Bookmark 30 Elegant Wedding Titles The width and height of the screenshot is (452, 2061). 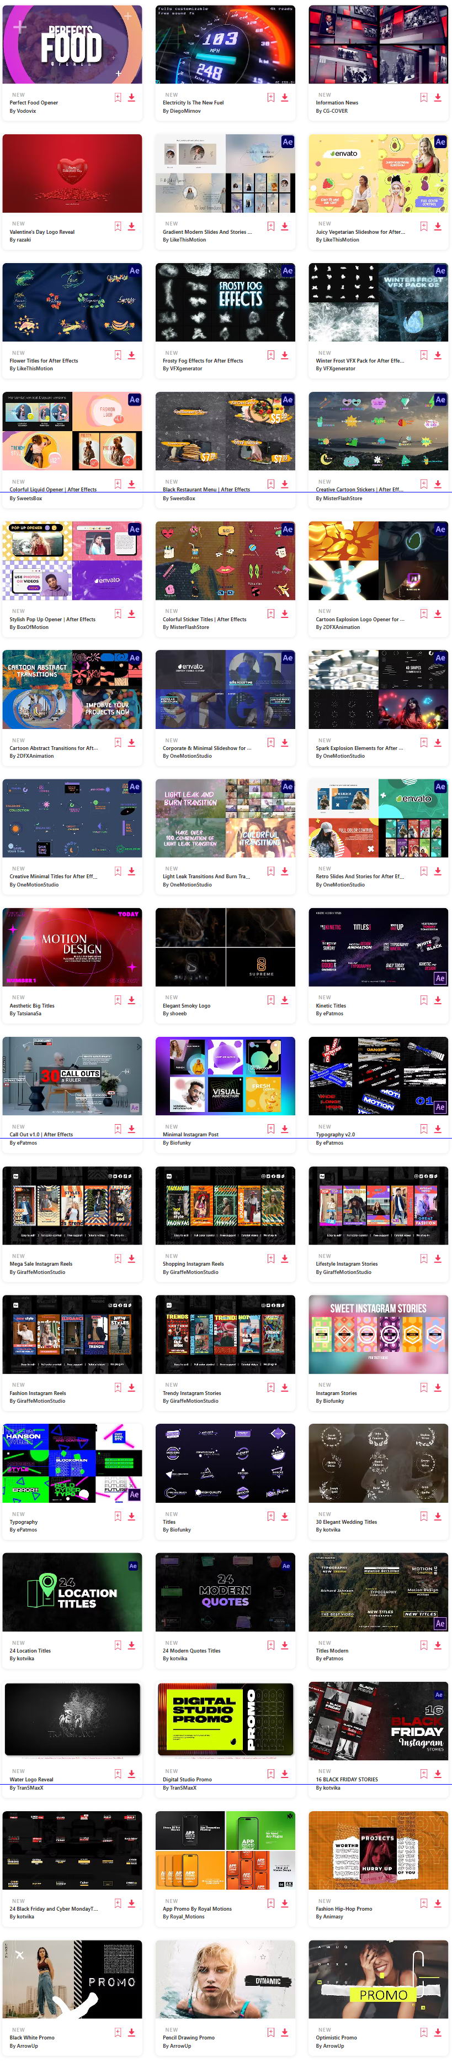tap(424, 1516)
